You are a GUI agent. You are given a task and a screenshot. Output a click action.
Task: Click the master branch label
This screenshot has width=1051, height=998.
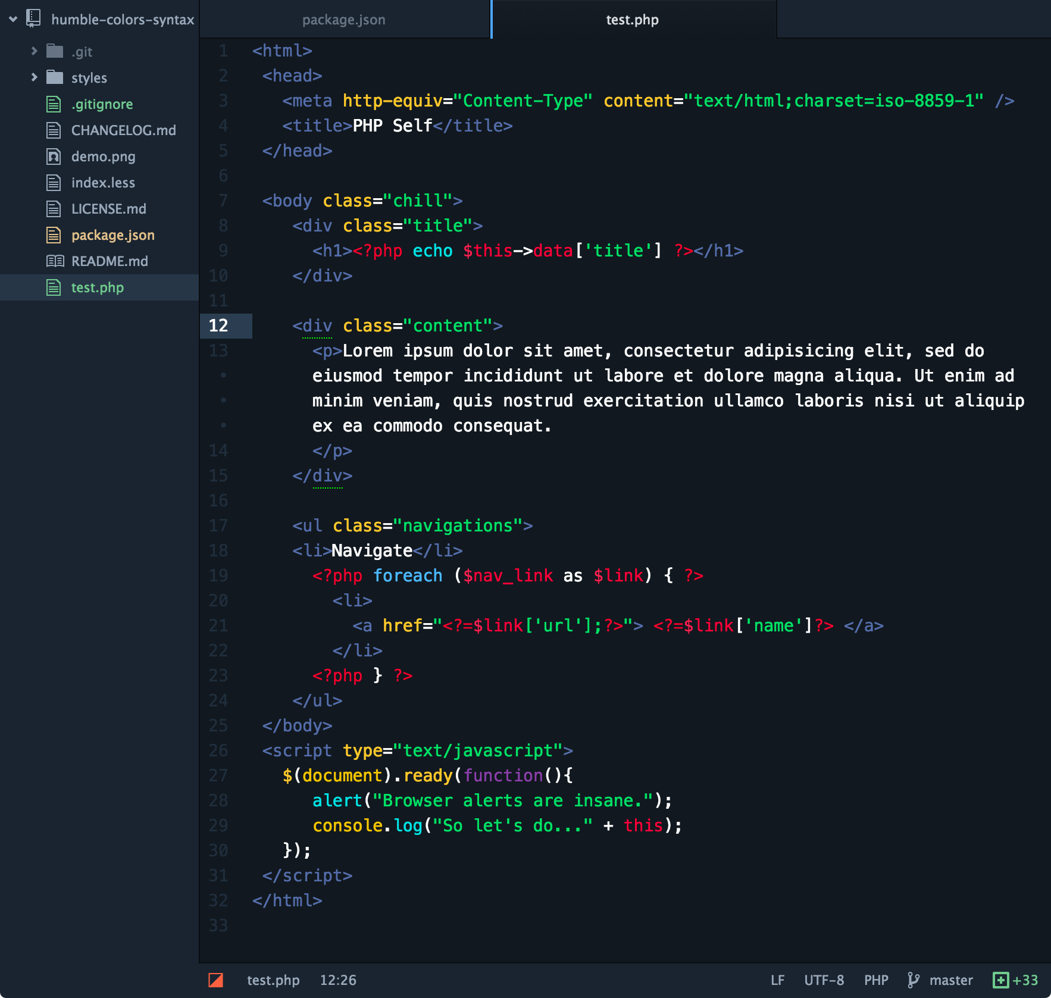click(x=950, y=980)
